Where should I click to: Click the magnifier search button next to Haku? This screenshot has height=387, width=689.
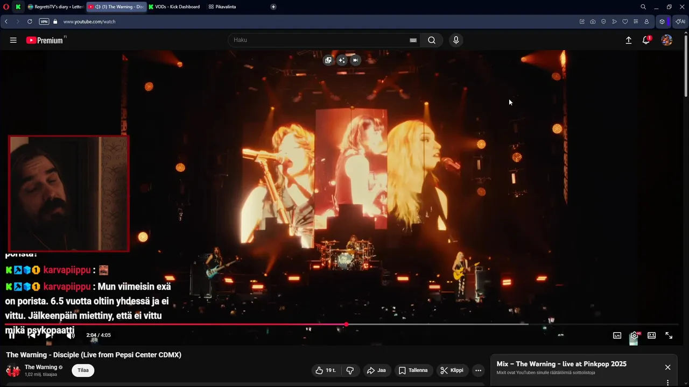432,40
